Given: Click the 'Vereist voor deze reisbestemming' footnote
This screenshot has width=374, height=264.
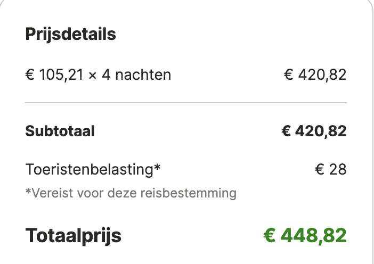Looking at the screenshot, I should tap(131, 193).
